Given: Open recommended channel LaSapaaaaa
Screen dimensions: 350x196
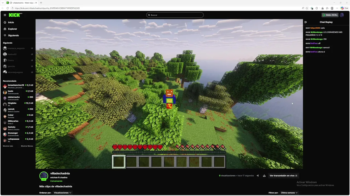Looking at the screenshot, I should (x=18, y=140).
